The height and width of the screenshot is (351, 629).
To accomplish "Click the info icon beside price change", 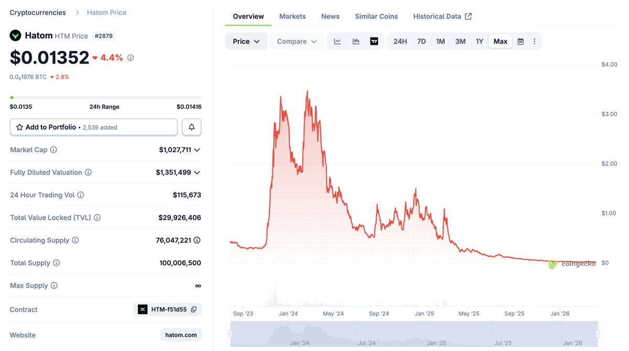I will pyautogui.click(x=131, y=58).
